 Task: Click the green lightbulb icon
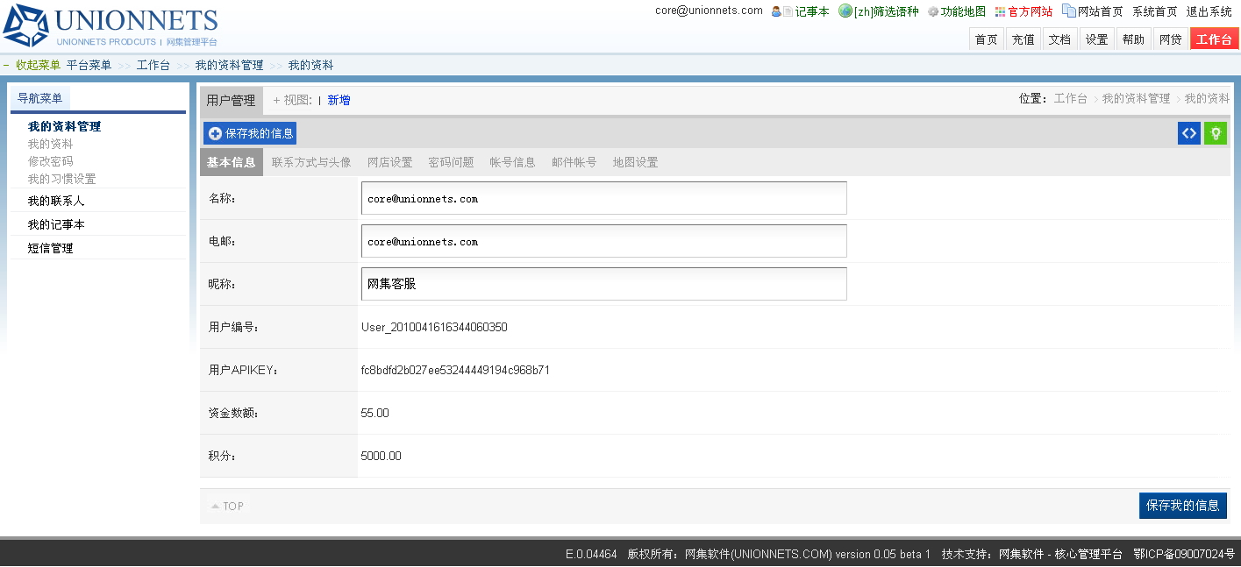(x=1216, y=133)
